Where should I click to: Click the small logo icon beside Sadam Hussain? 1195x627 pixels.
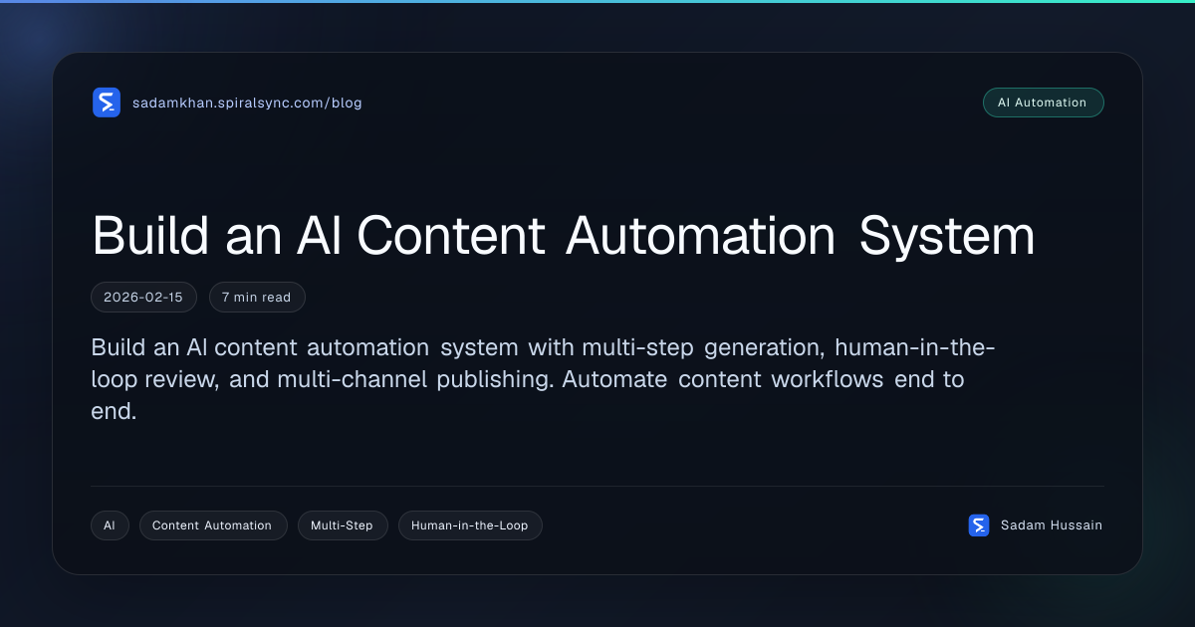tap(979, 525)
